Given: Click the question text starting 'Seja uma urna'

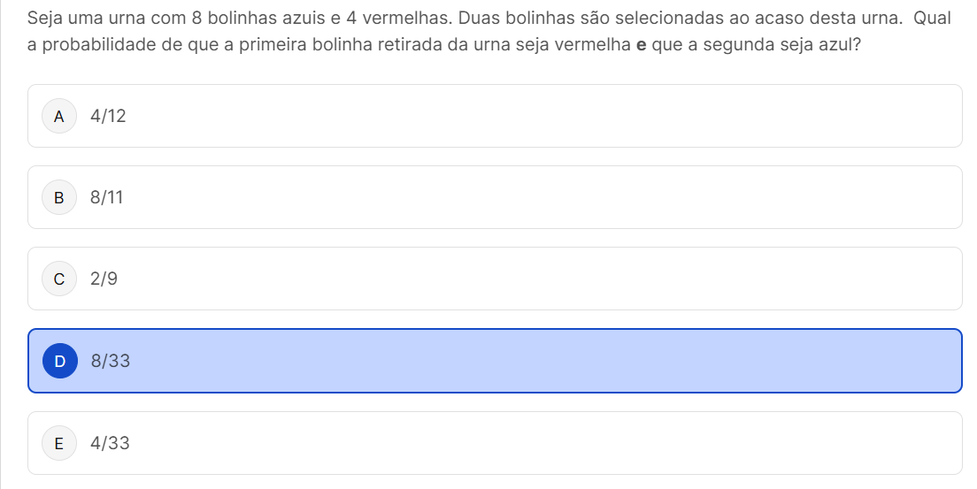Looking at the screenshot, I should click(x=489, y=31).
